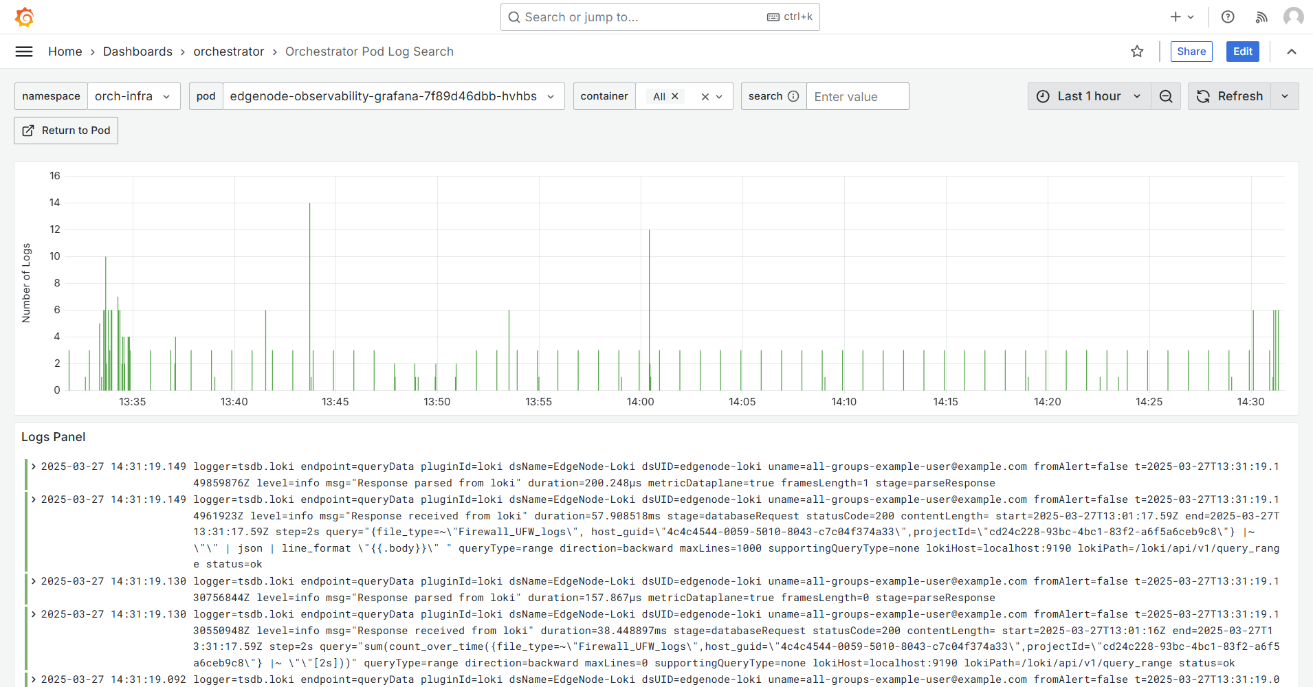Screen dimensions: 1313x687
Task: Click the Grafana logo icon
Action: click(24, 17)
